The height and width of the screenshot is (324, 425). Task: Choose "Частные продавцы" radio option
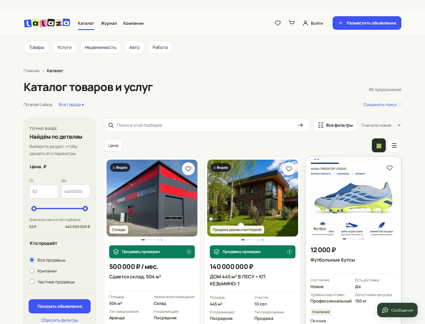[x=32, y=282]
